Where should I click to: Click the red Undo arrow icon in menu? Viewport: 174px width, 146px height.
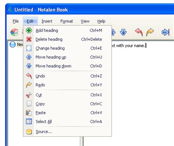29,76
